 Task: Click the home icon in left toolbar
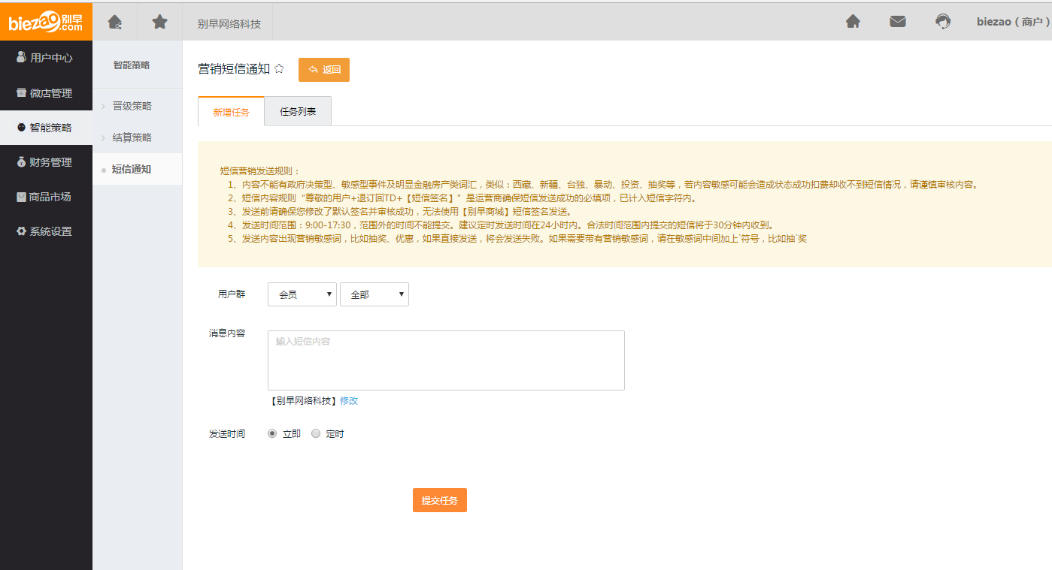tap(115, 22)
